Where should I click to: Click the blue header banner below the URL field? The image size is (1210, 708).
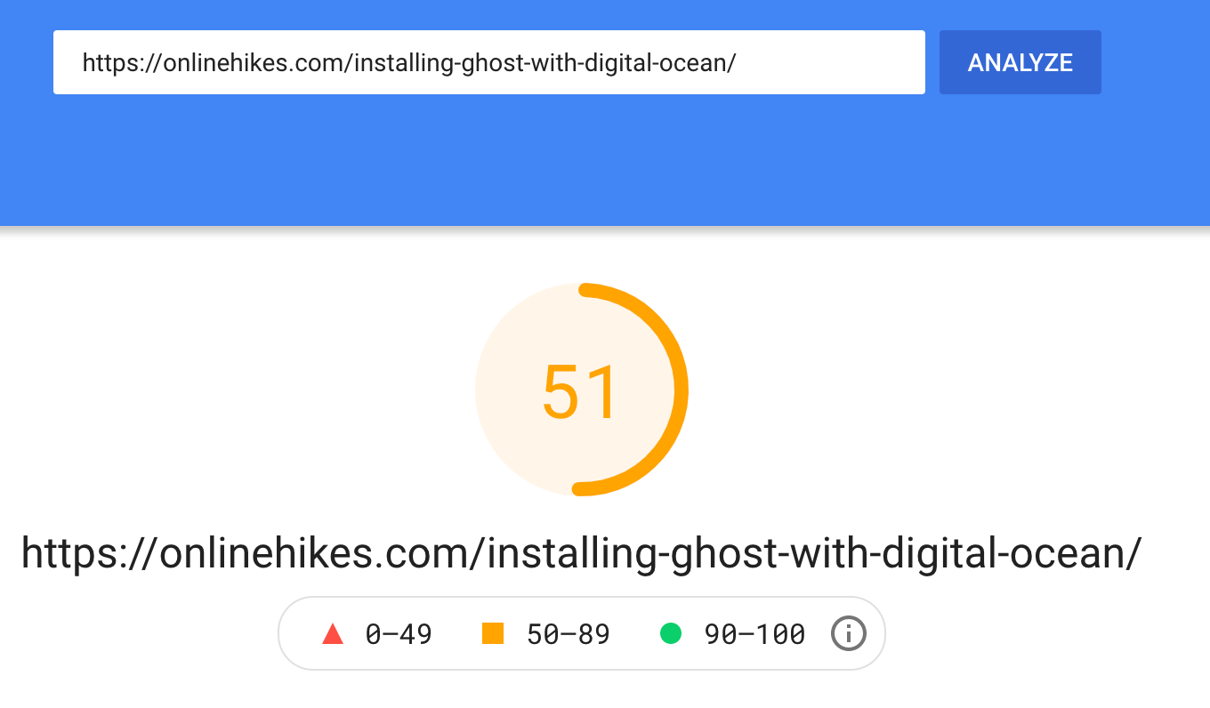pos(605,160)
